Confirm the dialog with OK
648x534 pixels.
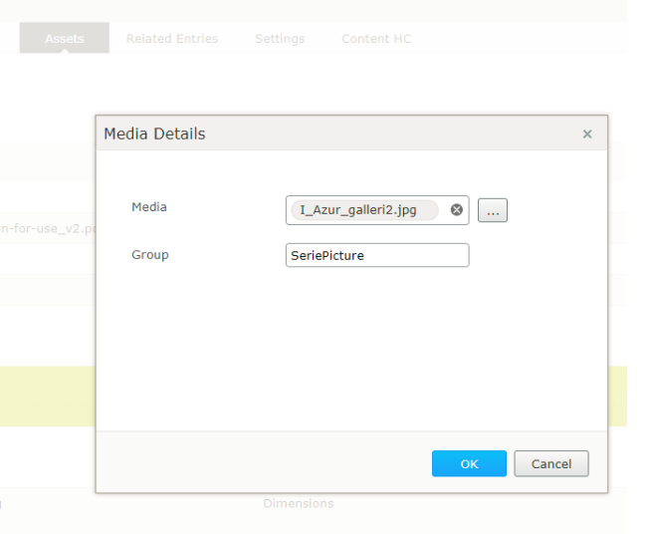coord(469,464)
